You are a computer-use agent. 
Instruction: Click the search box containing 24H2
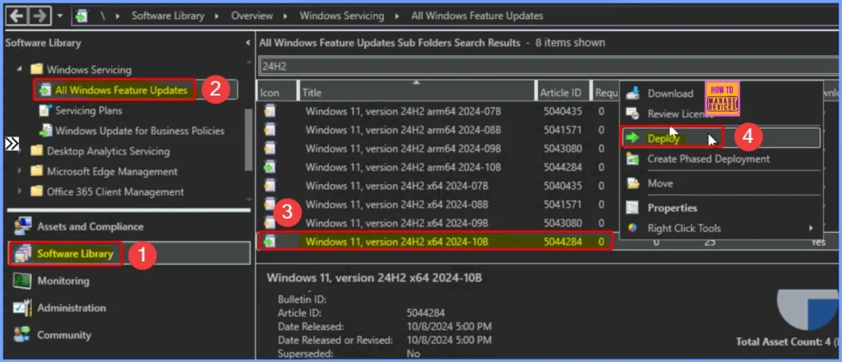tap(548, 66)
